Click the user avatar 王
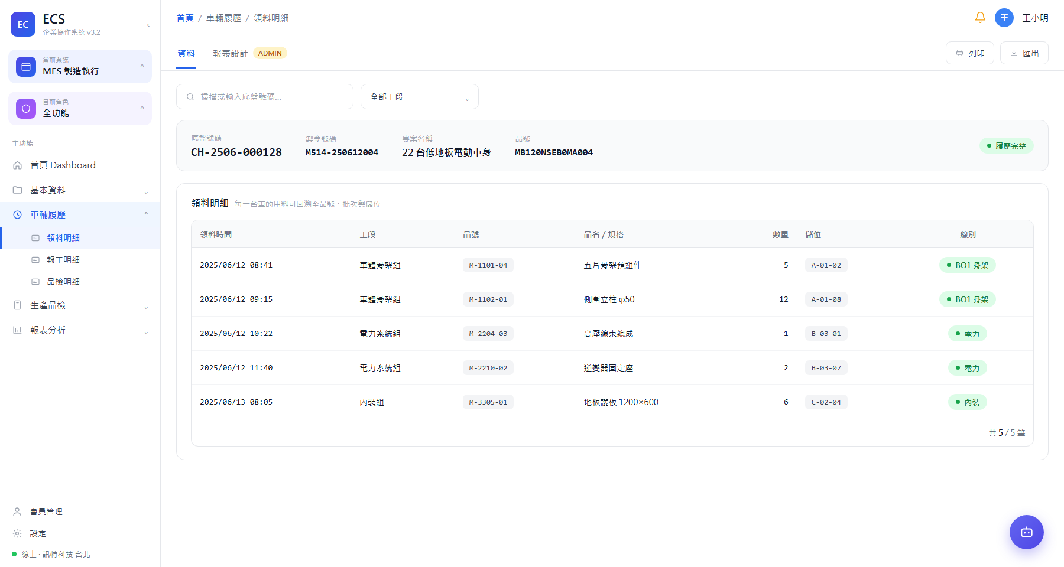This screenshot has height=567, width=1064. click(x=1004, y=18)
